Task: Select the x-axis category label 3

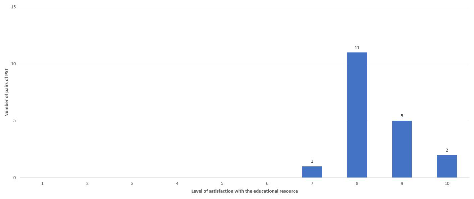Action: point(132,184)
